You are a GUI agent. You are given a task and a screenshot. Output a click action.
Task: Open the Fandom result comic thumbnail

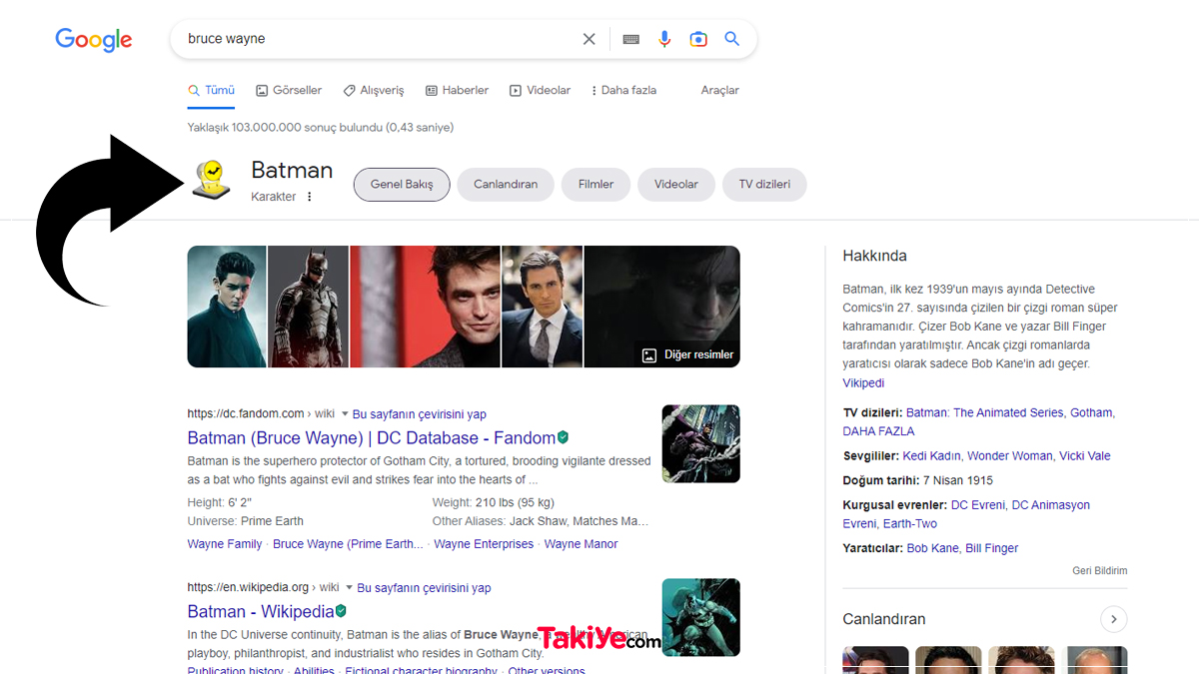click(701, 443)
